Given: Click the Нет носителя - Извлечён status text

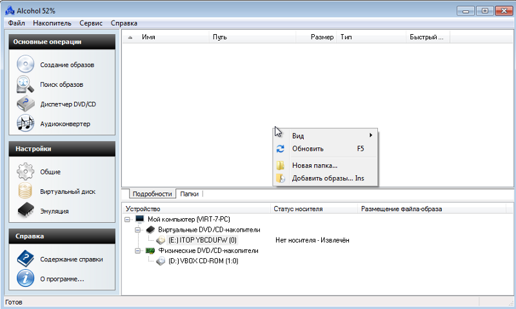Looking at the screenshot, I should 312,240.
